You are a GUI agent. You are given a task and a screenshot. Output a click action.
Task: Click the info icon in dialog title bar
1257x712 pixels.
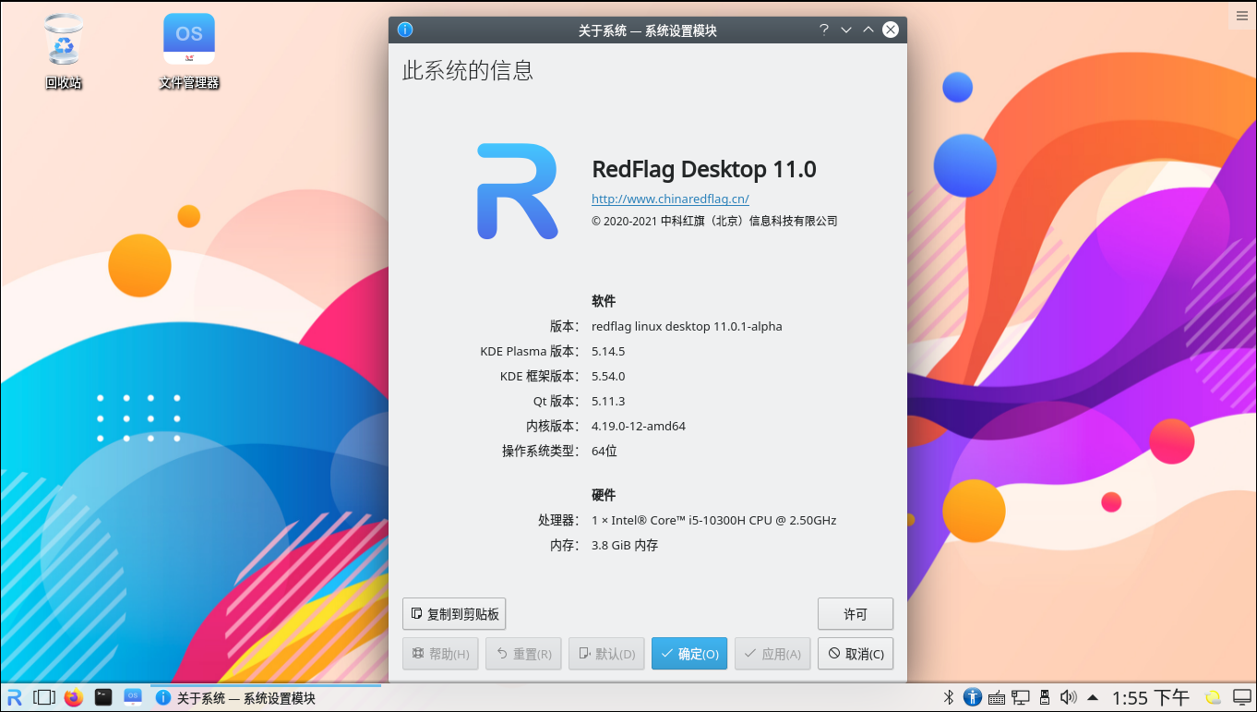coord(405,30)
